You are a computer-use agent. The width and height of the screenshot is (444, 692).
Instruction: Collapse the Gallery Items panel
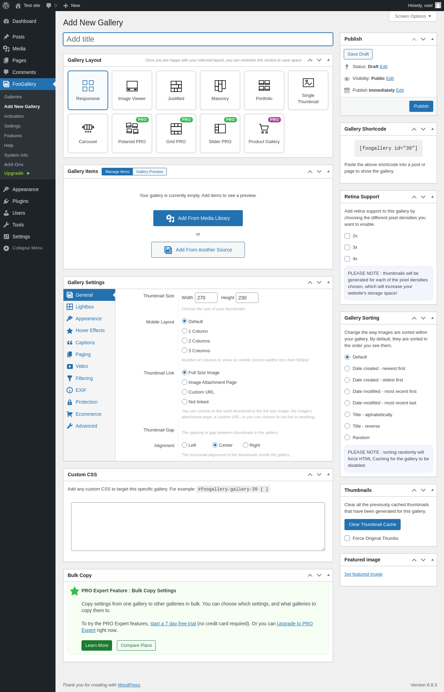pos(328,172)
